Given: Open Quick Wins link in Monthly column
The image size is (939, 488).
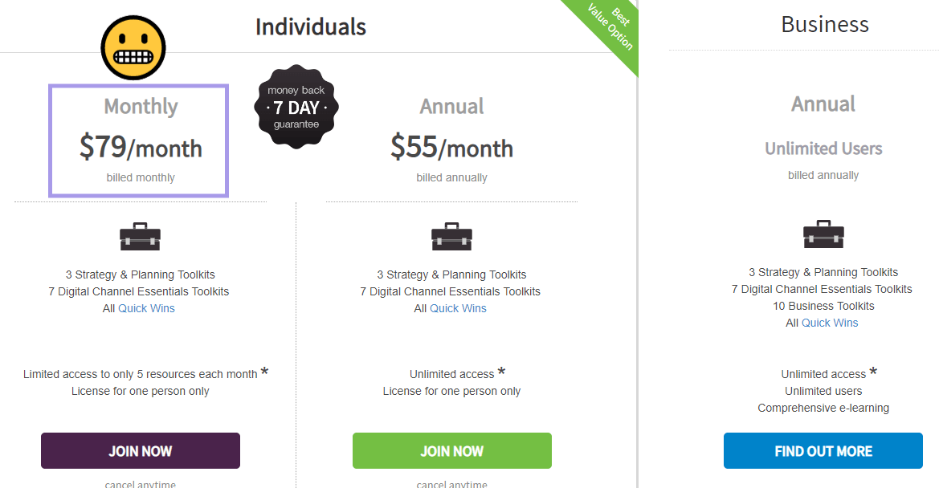Looking at the screenshot, I should 146,308.
